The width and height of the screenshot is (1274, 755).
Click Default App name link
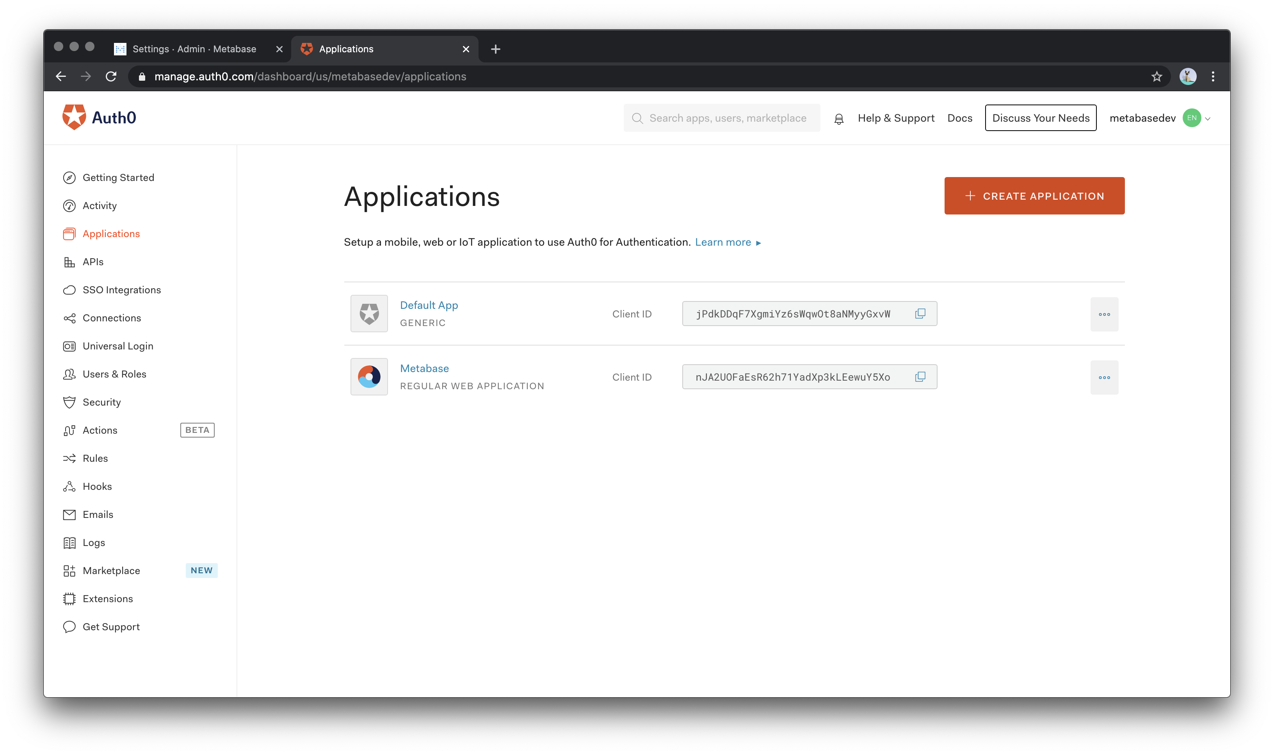pos(429,305)
